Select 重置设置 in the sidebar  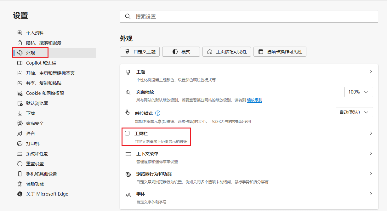[x=35, y=163]
